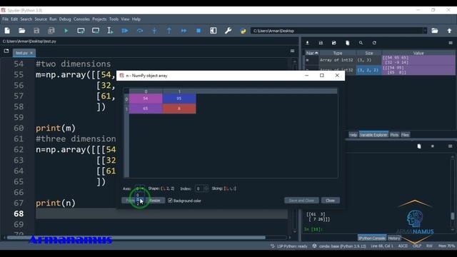Open the Edit menu

pos(14,19)
